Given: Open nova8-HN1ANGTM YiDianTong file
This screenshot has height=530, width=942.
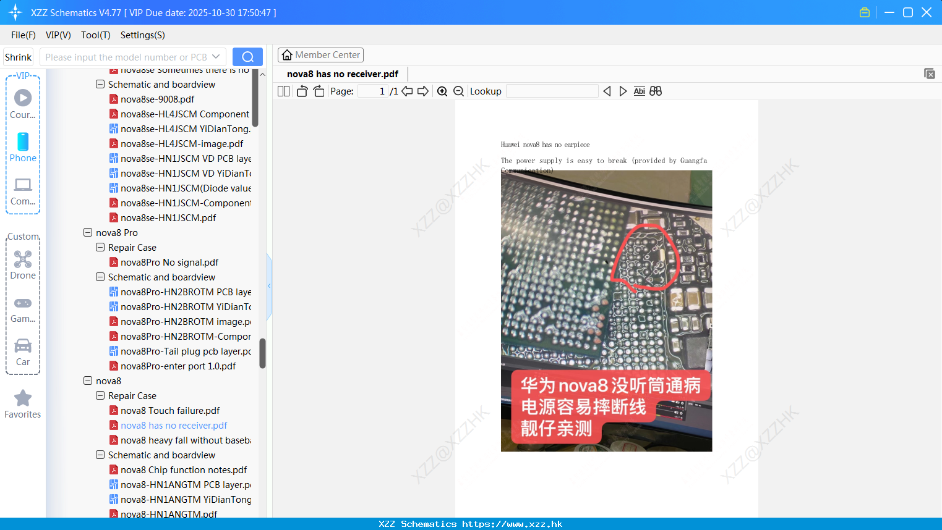Looking at the screenshot, I should [186, 500].
